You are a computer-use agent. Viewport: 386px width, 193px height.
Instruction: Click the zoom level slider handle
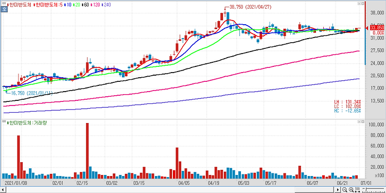[x=366, y=189]
